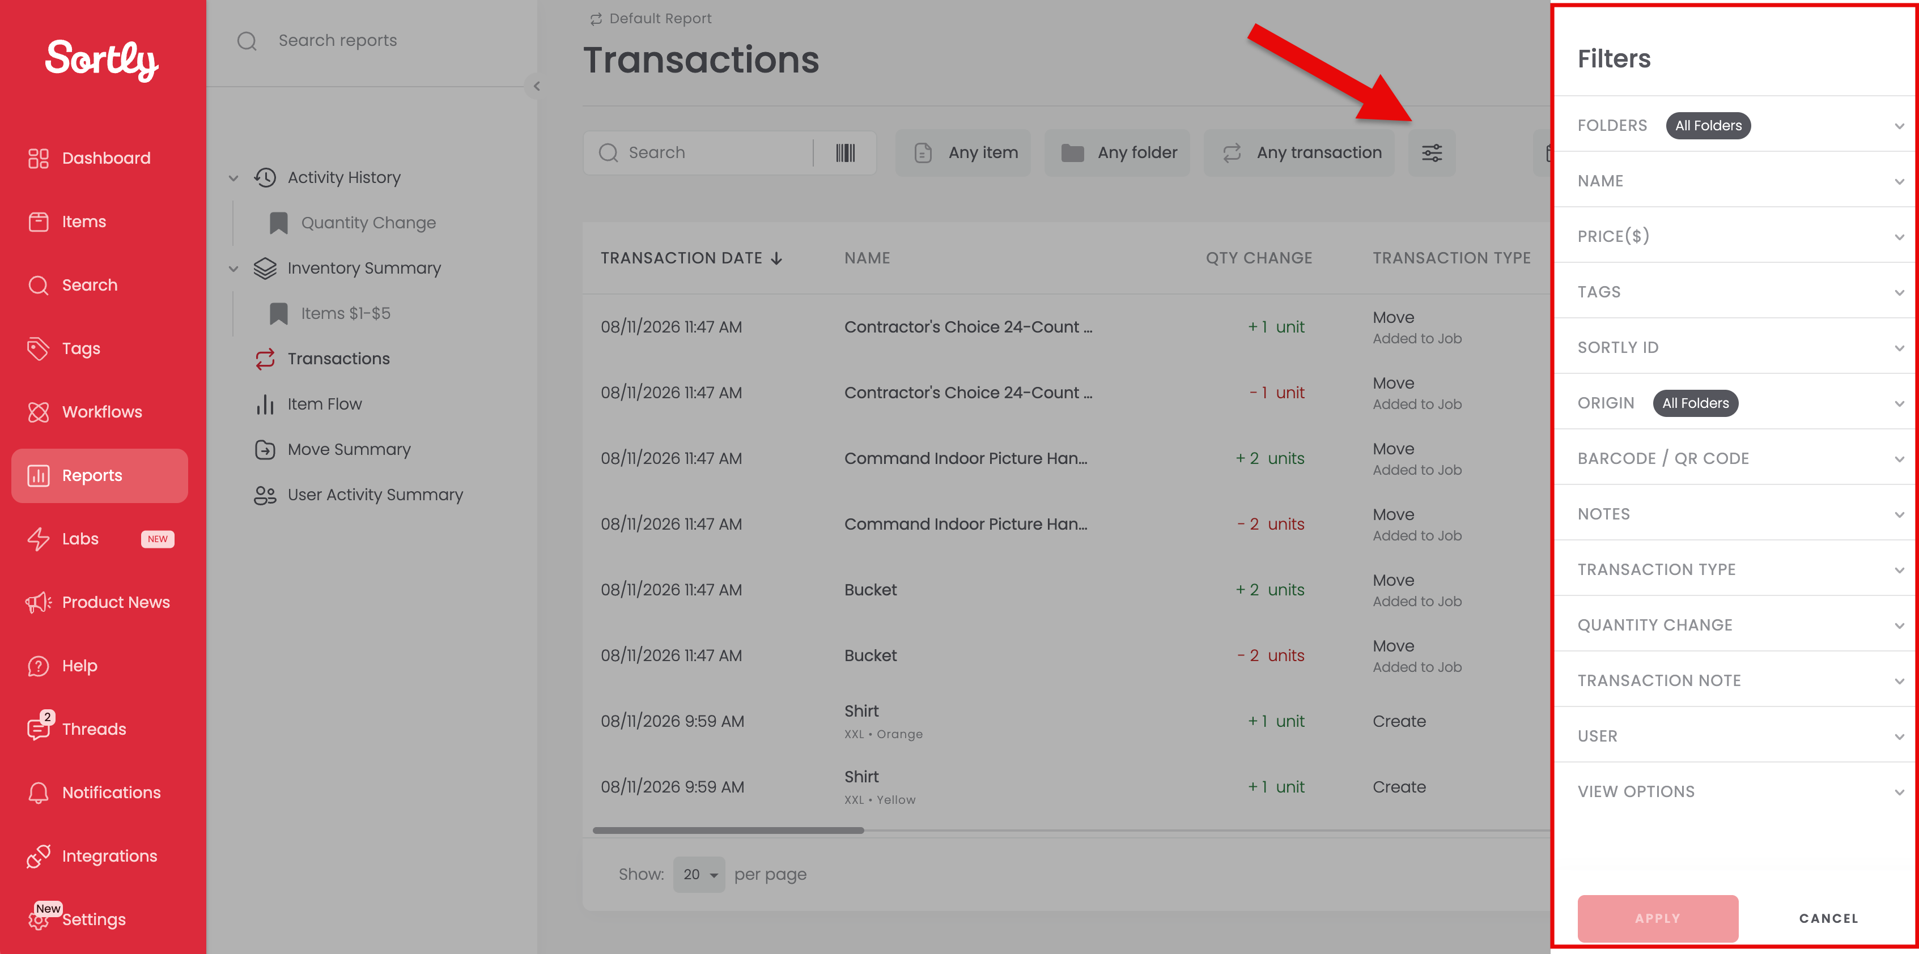The height and width of the screenshot is (954, 1919).
Task: Open the Move Summary report
Action: (x=349, y=449)
